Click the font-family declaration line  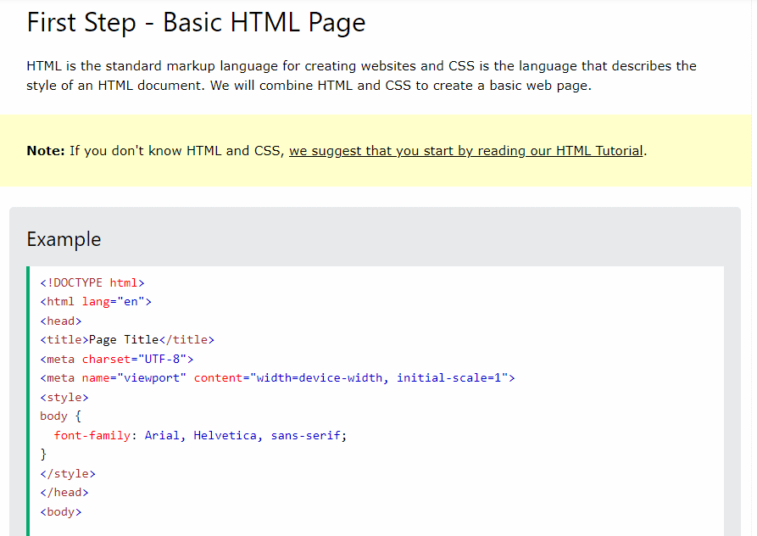[200, 436]
